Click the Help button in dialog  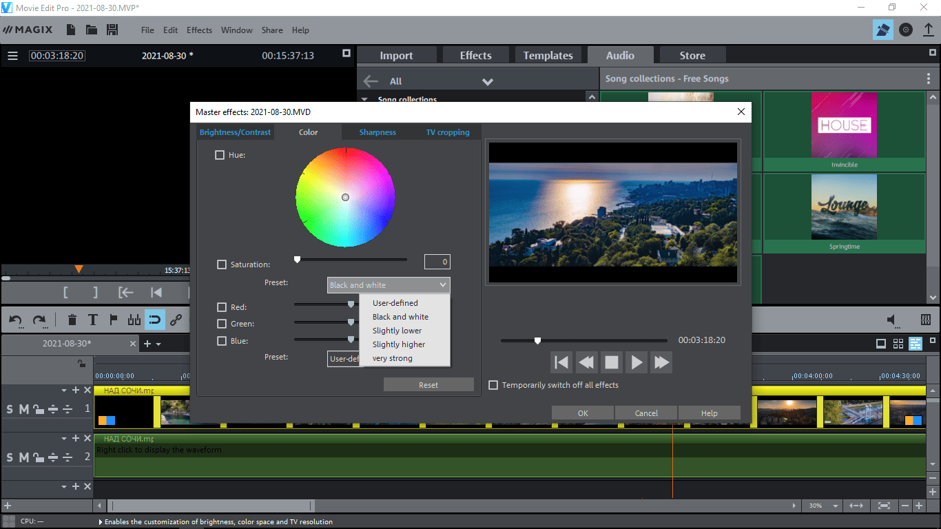point(710,413)
